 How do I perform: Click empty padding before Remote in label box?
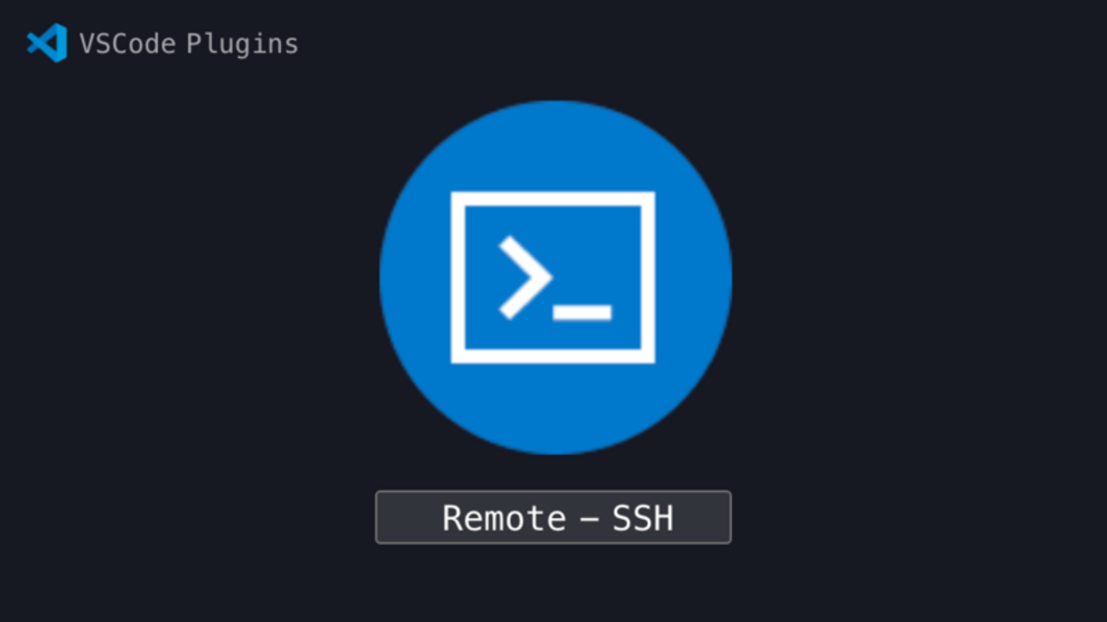click(409, 517)
